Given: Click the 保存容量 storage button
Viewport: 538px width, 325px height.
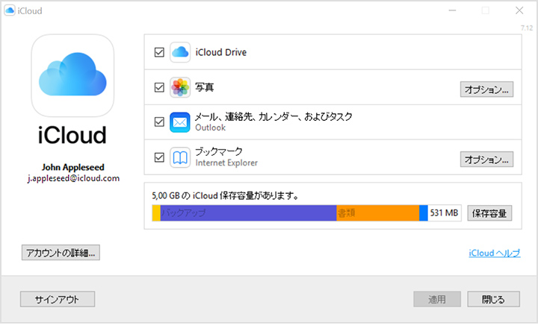Looking at the screenshot, I should [x=490, y=213].
